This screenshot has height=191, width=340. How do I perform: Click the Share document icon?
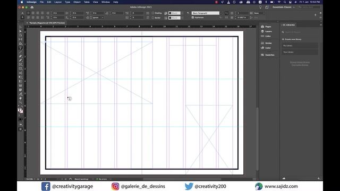(267, 7)
